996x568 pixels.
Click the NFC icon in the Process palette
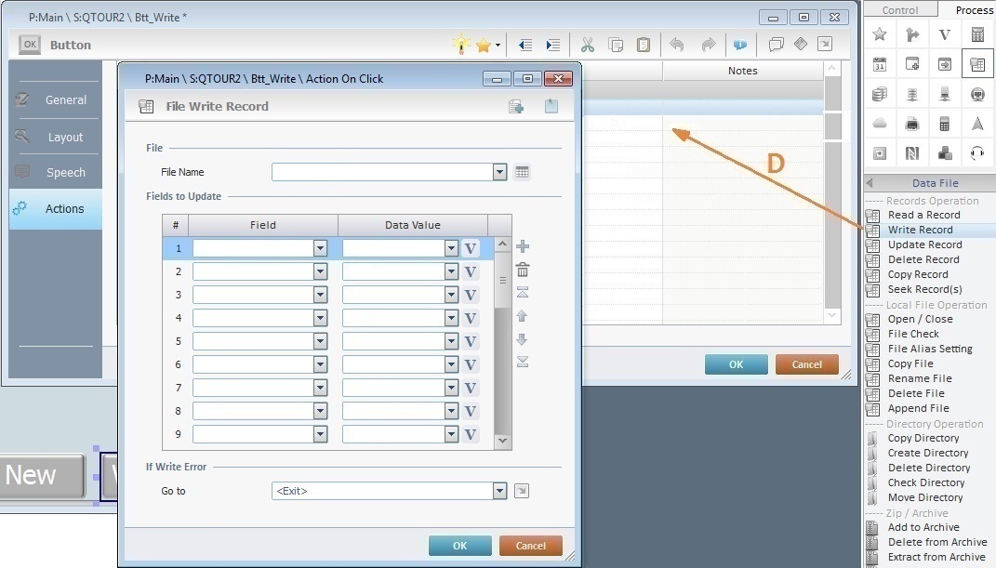912,153
